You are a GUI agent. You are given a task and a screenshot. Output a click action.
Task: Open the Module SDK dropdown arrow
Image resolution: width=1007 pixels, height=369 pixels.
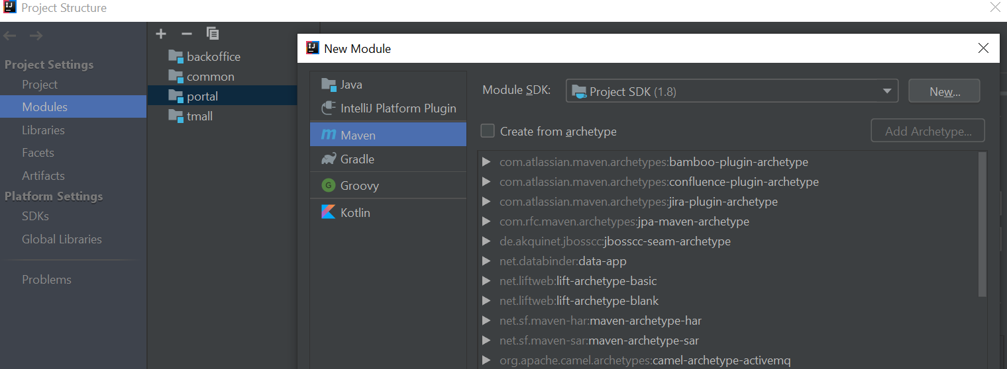pos(887,92)
